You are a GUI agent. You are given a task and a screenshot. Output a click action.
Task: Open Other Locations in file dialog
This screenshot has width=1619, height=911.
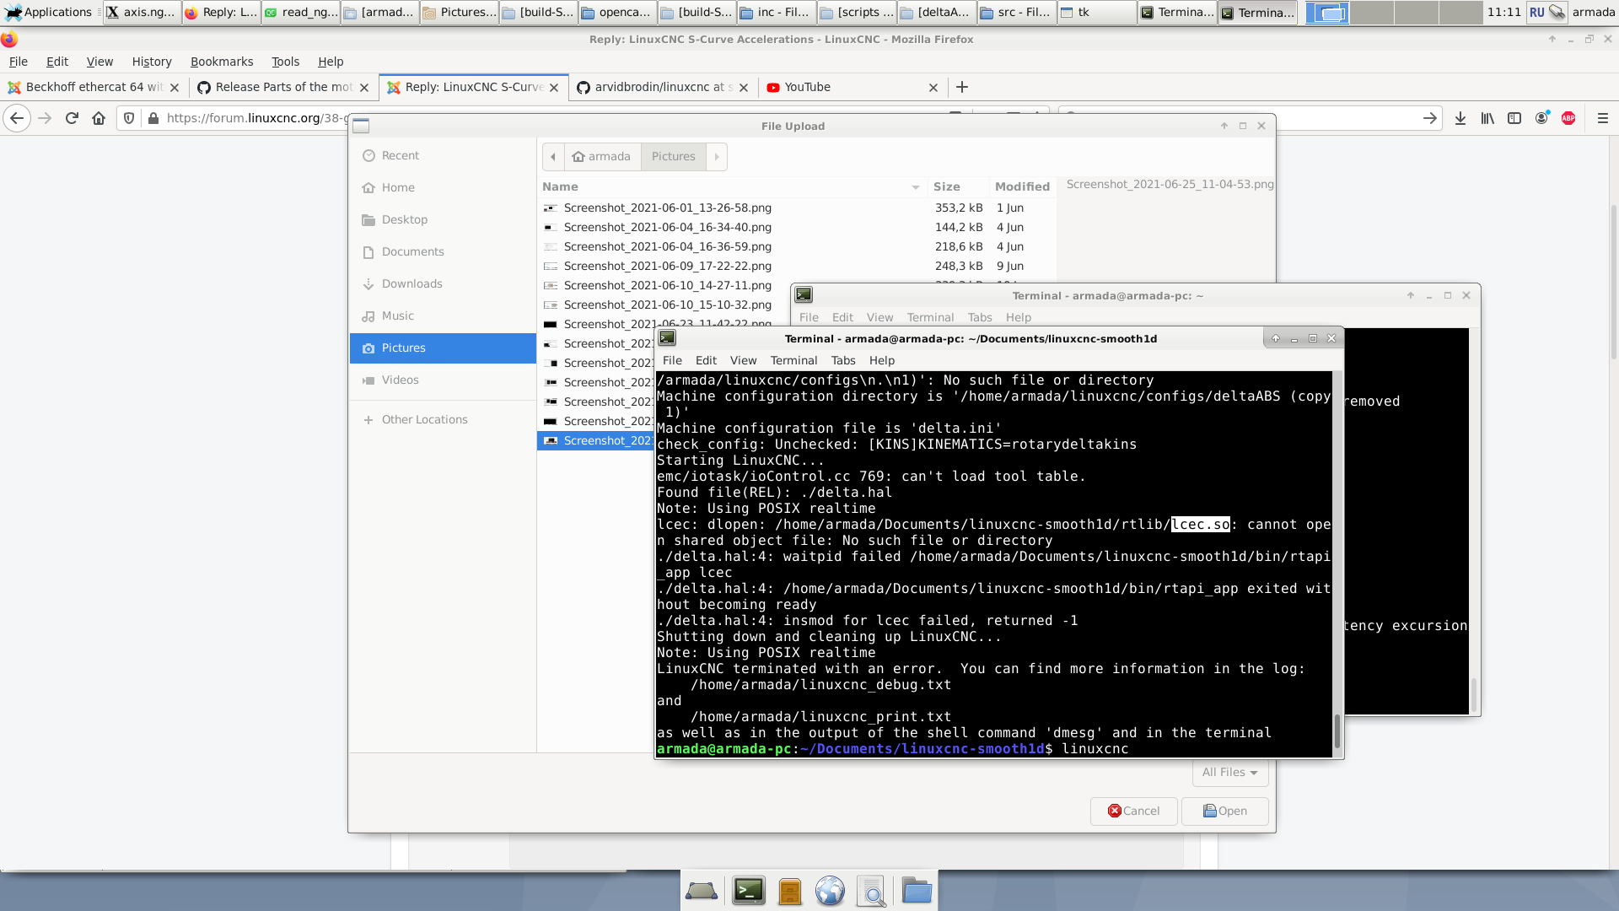[443, 420]
